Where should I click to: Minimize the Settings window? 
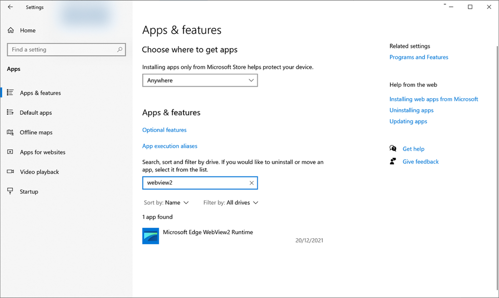tap(451, 7)
